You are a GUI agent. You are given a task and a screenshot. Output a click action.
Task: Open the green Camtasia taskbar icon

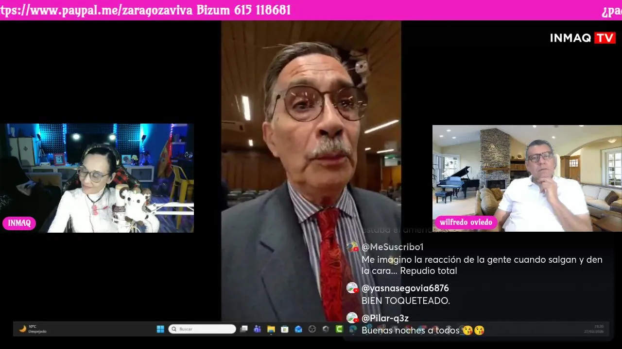point(339,329)
